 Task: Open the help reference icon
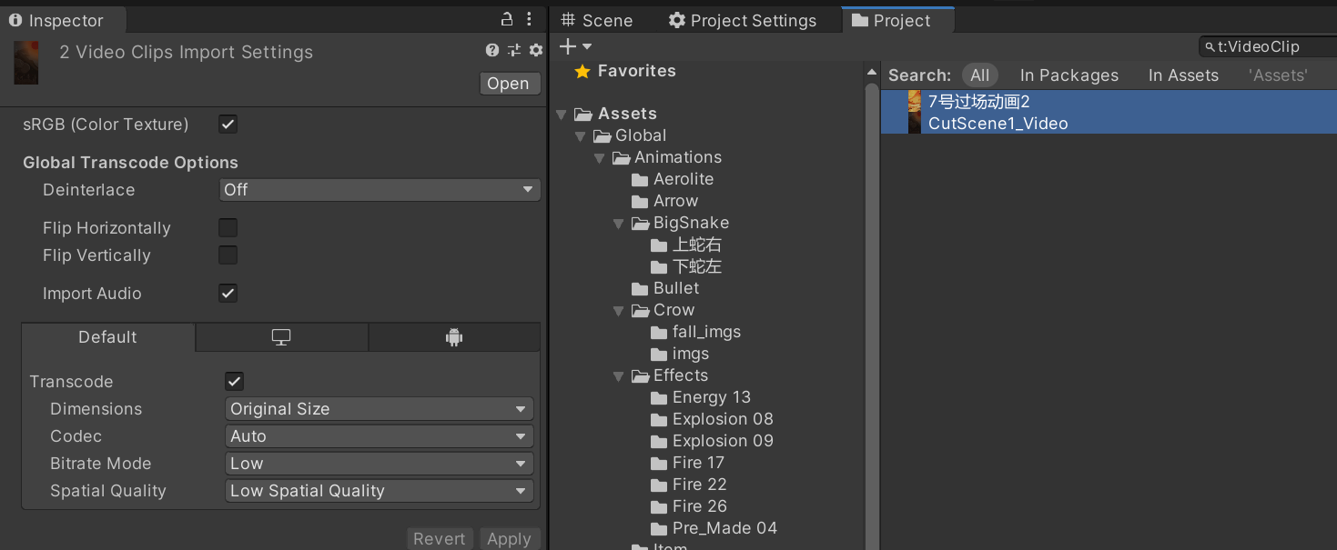point(492,51)
